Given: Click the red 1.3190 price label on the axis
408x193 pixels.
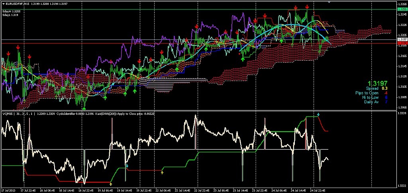Looking at the screenshot, I should [x=402, y=43].
